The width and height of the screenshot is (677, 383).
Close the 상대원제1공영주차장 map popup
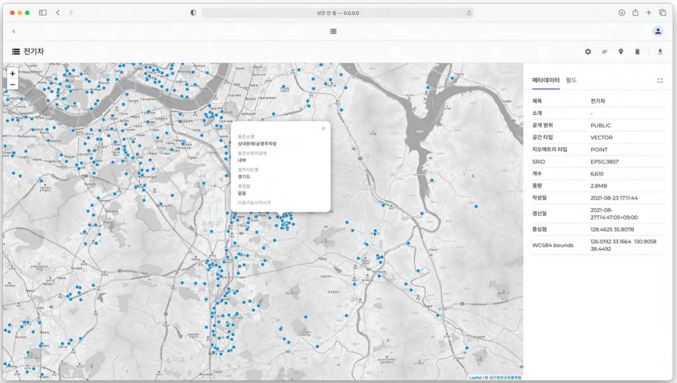pos(323,129)
